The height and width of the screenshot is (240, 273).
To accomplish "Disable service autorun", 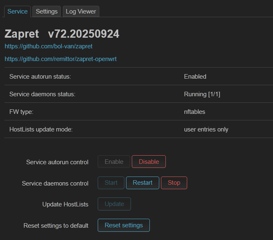I will [149, 162].
